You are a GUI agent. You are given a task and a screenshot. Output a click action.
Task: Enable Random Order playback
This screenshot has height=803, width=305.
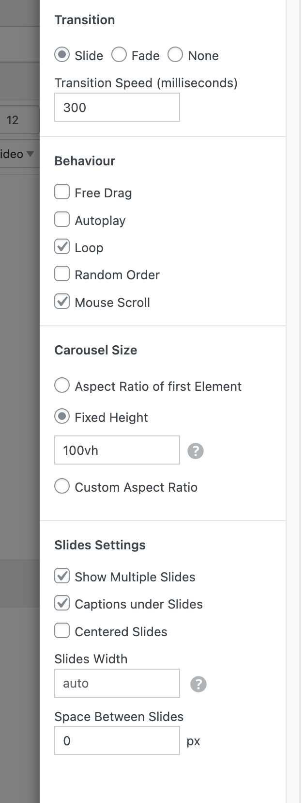coord(62,273)
